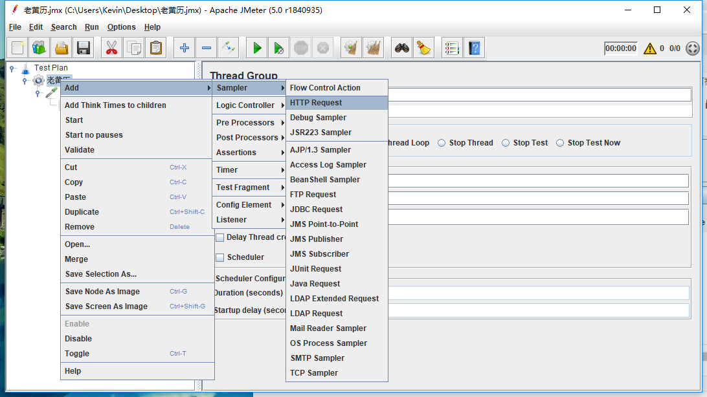Click the Thread Group gear tree icon
This screenshot has width=707, height=397.
(38, 81)
